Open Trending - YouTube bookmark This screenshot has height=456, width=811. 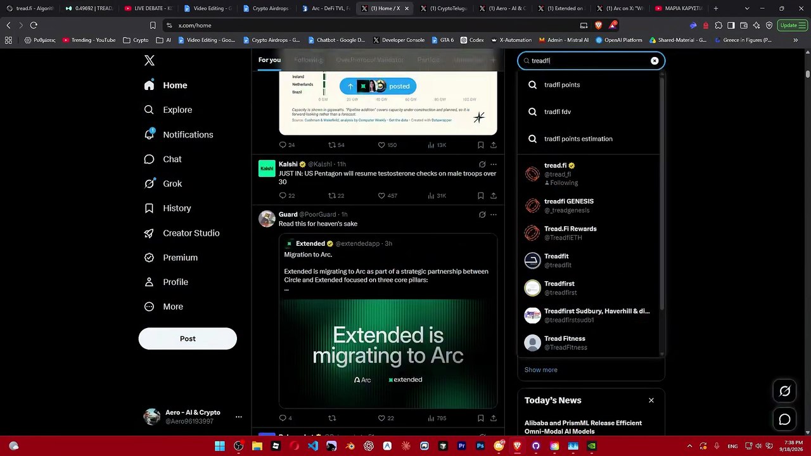(x=89, y=40)
